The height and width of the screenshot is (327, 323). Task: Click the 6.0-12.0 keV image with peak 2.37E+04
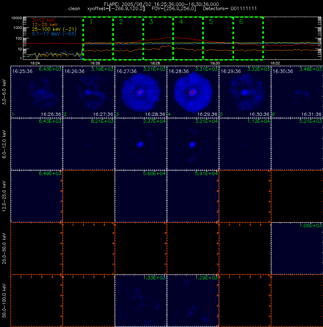tap(141, 144)
